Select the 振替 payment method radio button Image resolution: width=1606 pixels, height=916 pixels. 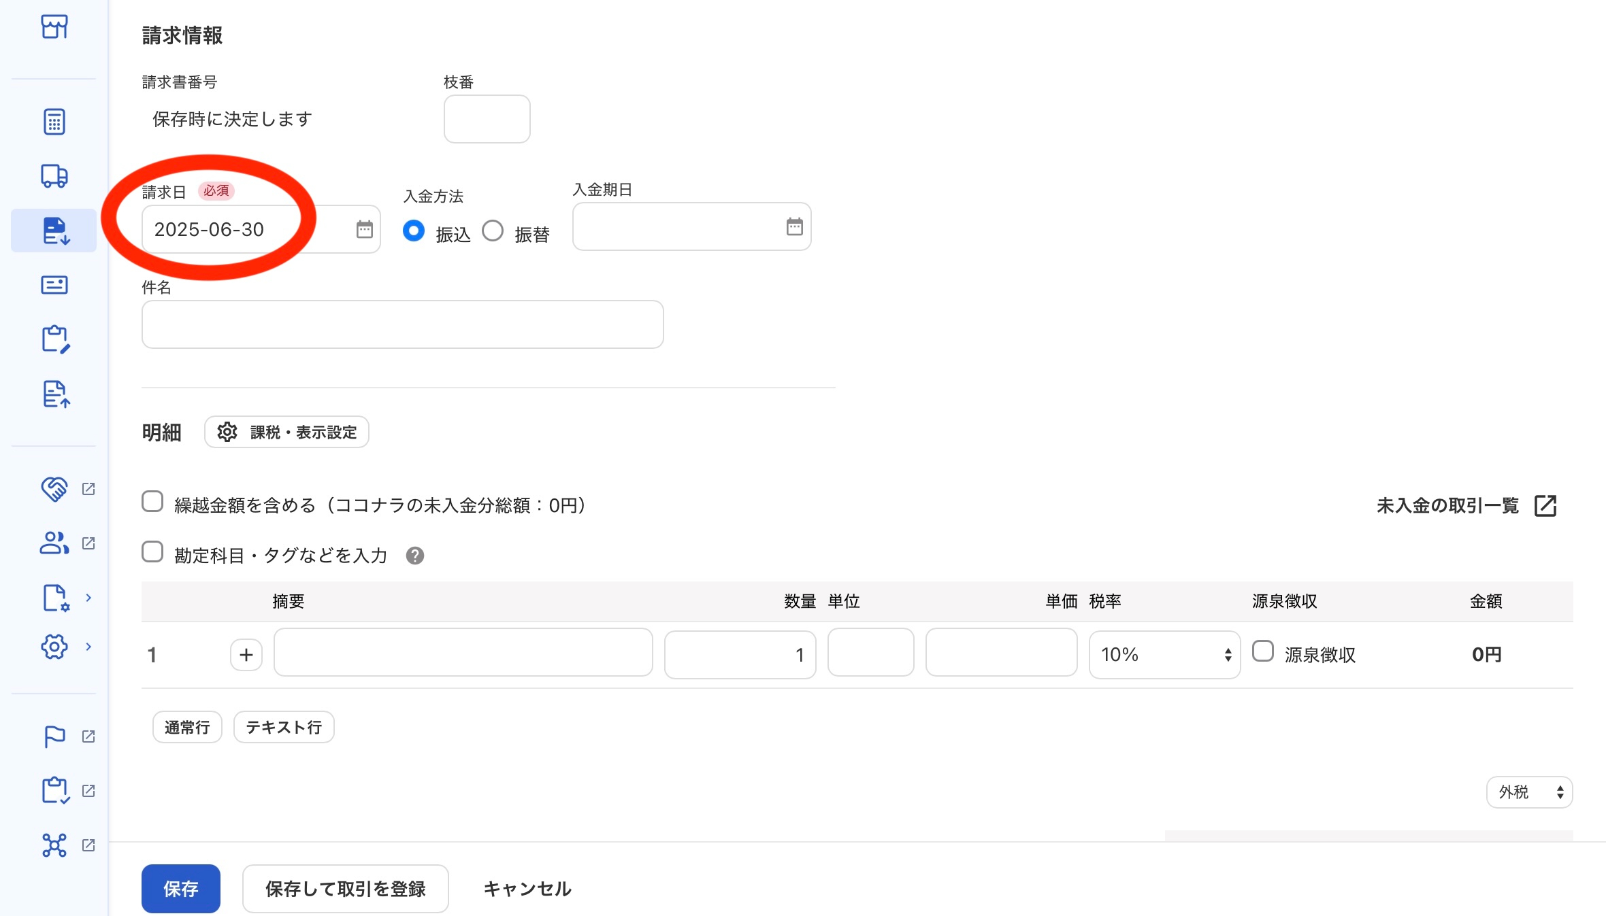(x=493, y=231)
